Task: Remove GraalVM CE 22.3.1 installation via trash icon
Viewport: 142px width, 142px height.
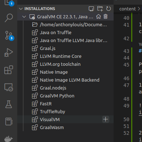Action: pyautogui.click(x=106, y=17)
